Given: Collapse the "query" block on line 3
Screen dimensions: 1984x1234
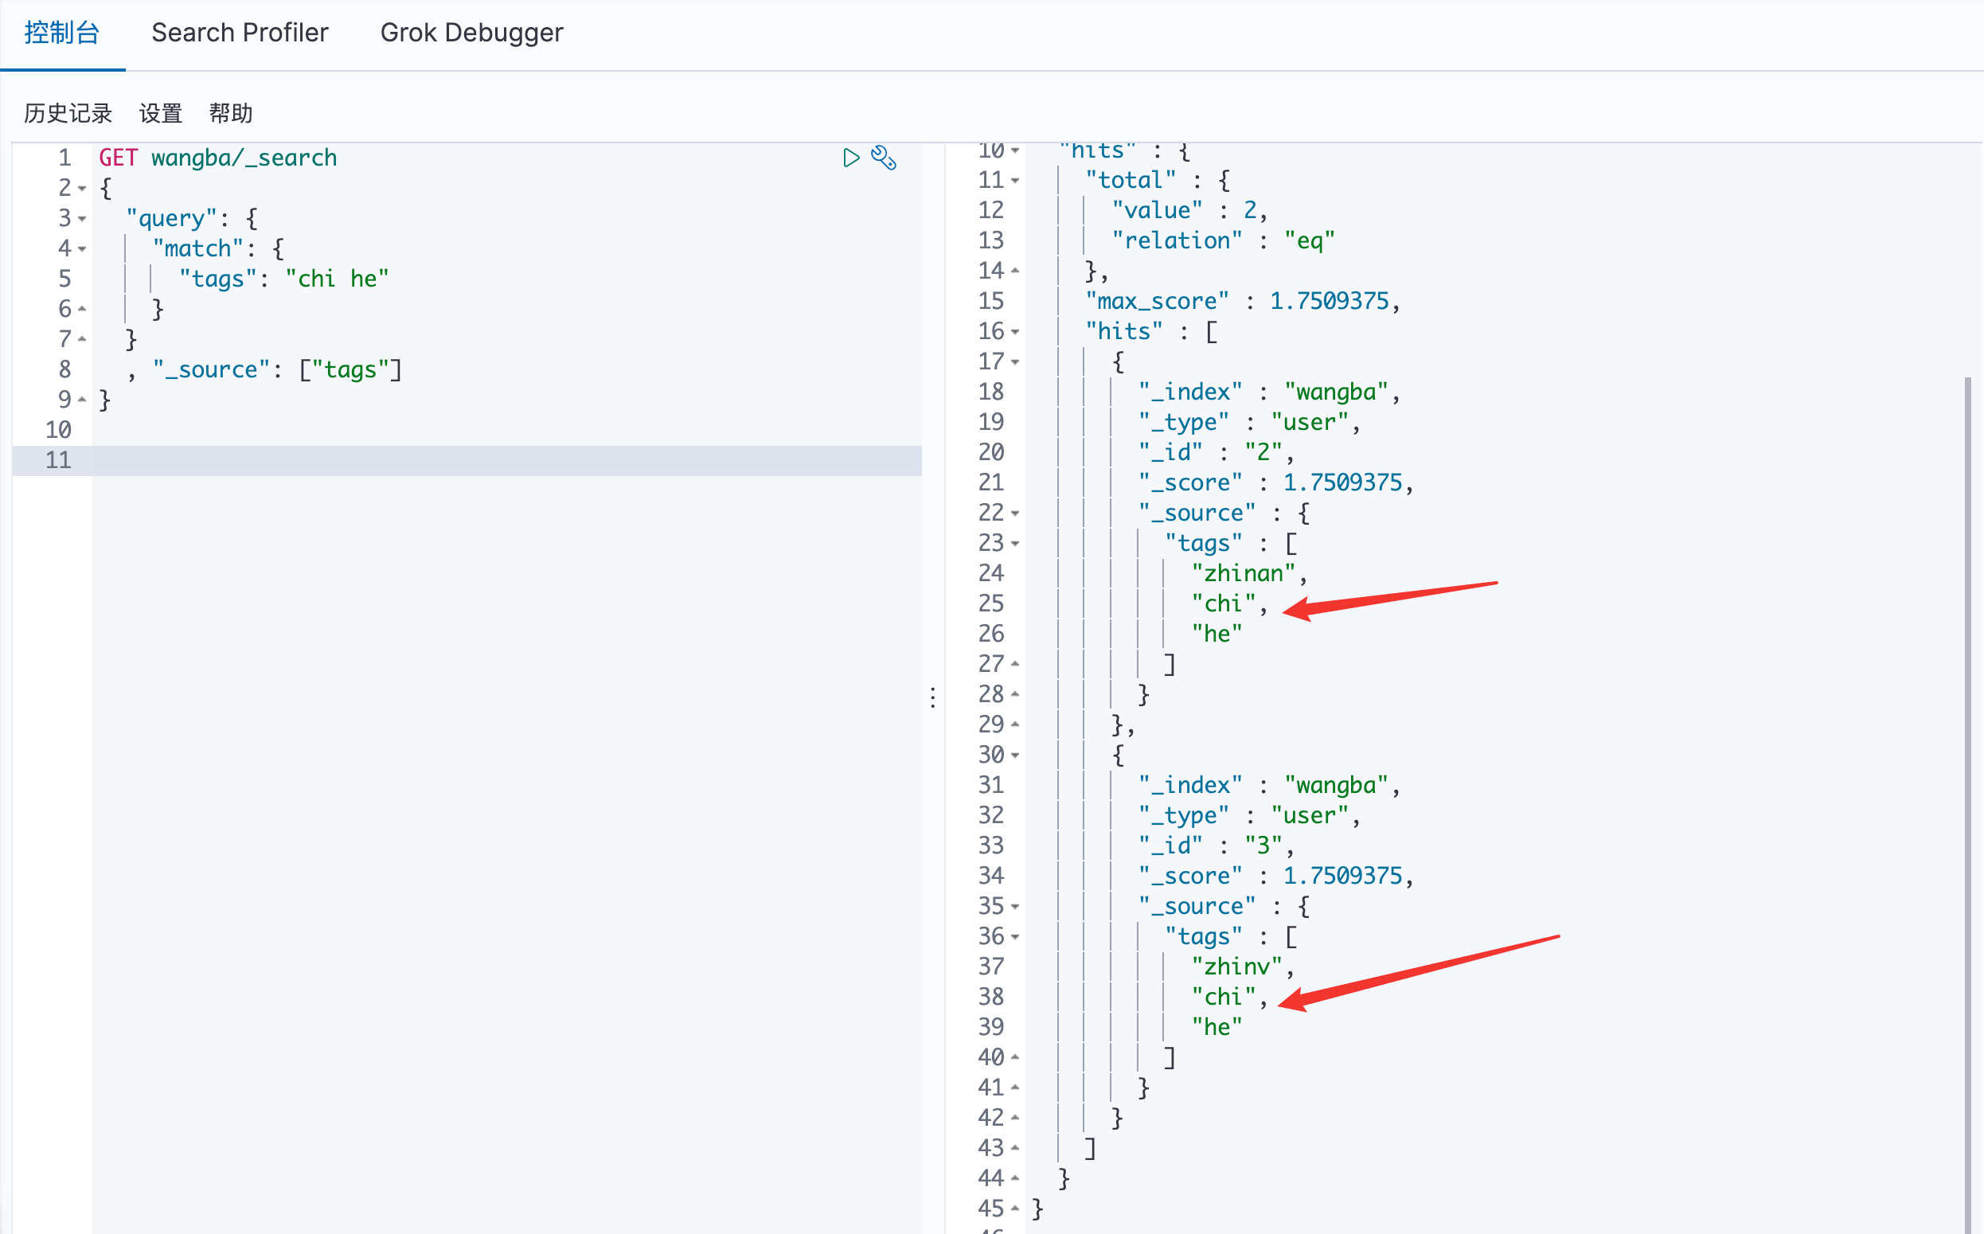Looking at the screenshot, I should point(83,219).
